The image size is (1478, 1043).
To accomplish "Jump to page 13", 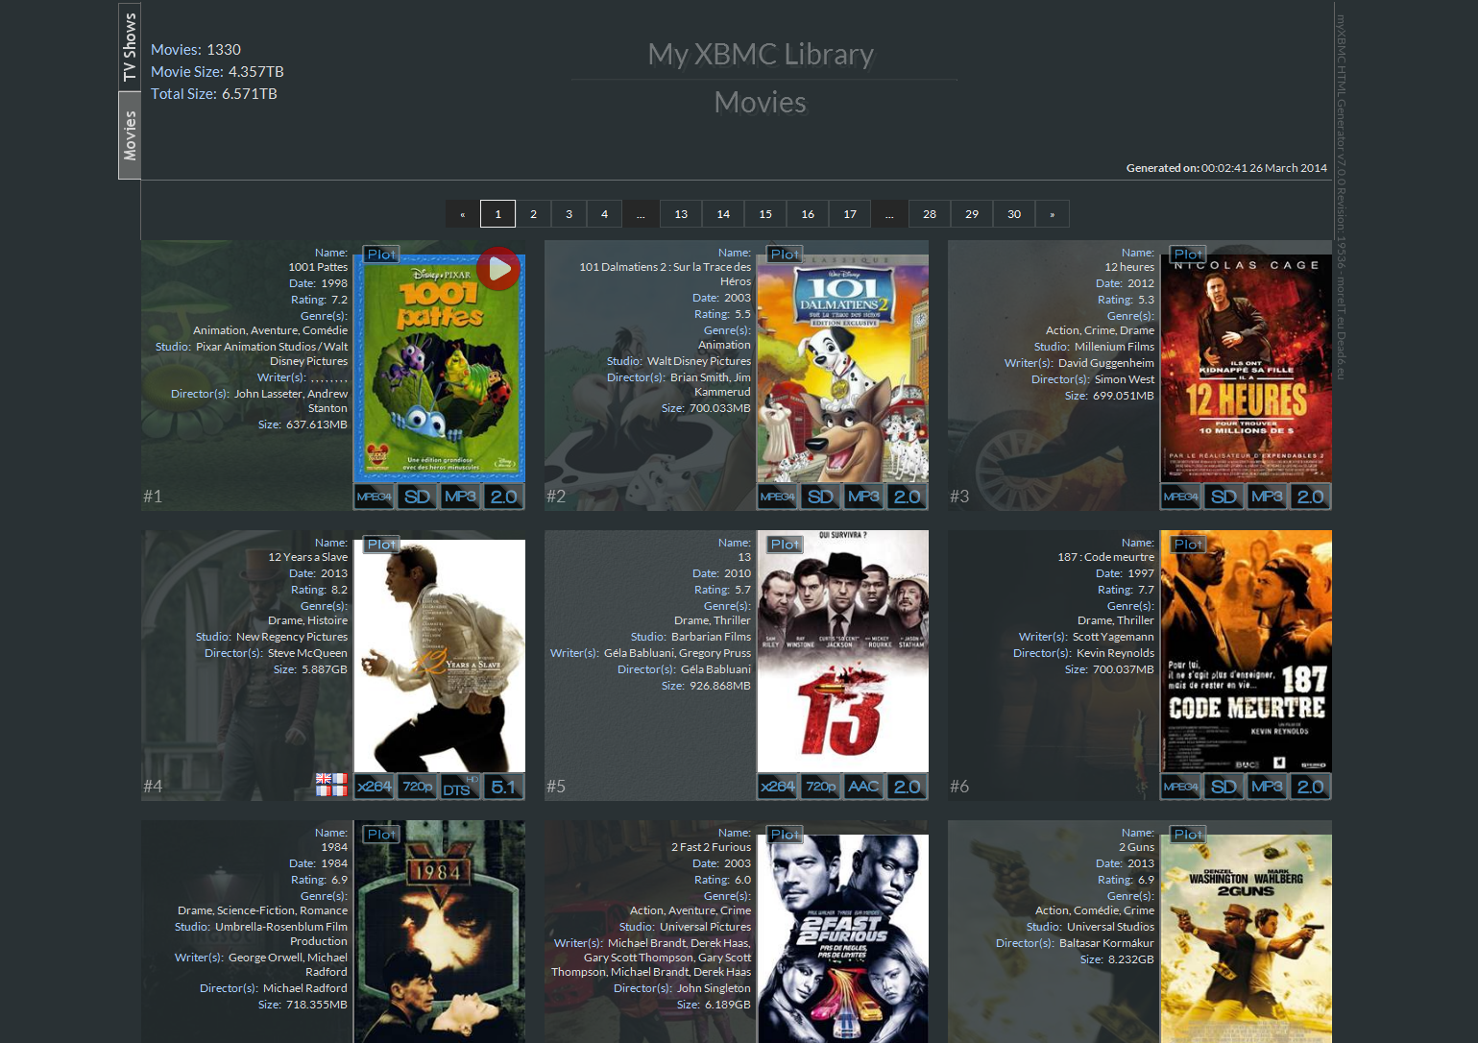I will click(x=681, y=214).
